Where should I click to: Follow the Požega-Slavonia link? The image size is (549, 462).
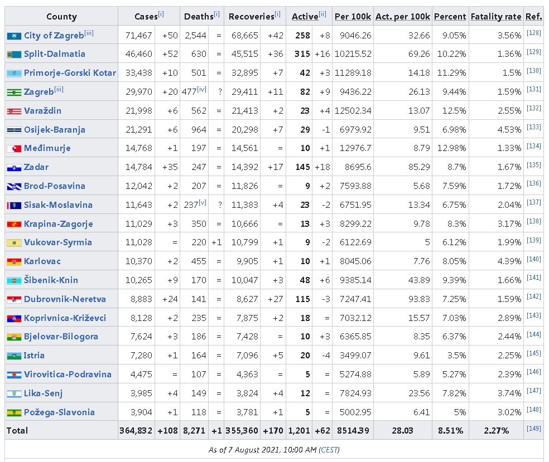pyautogui.click(x=59, y=412)
